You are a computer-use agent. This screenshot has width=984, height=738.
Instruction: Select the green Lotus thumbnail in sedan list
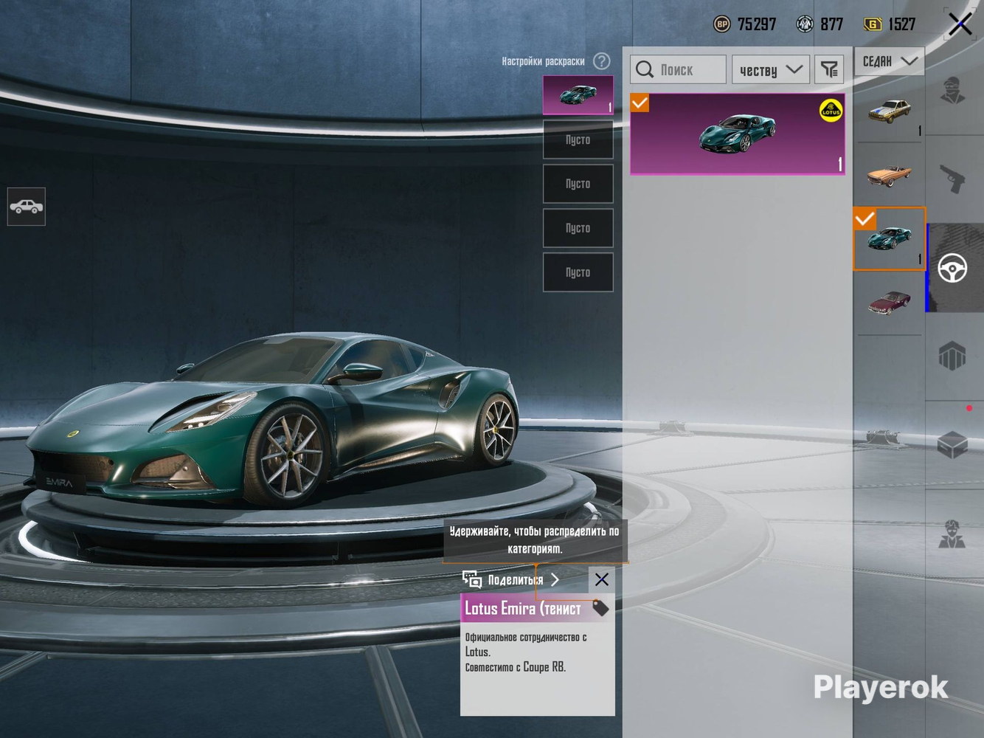click(890, 239)
